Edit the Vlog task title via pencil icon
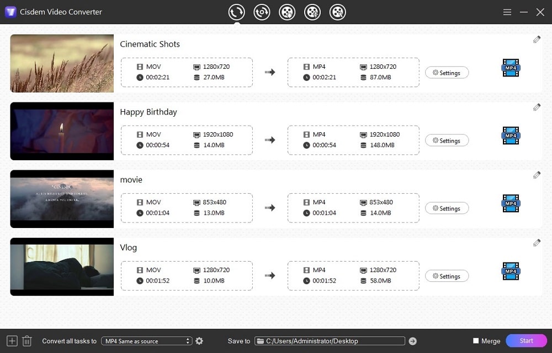 coord(536,242)
